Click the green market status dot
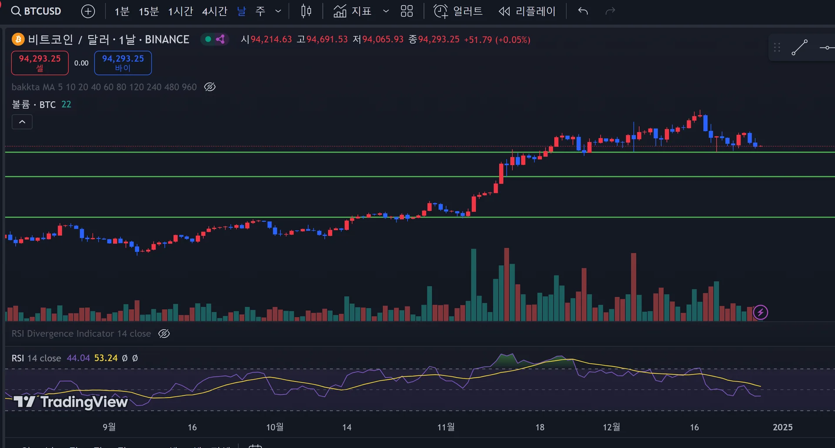The image size is (835, 448). point(208,40)
